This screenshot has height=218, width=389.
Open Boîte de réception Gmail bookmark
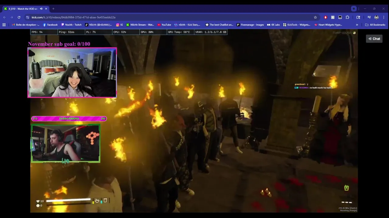(x=26, y=25)
